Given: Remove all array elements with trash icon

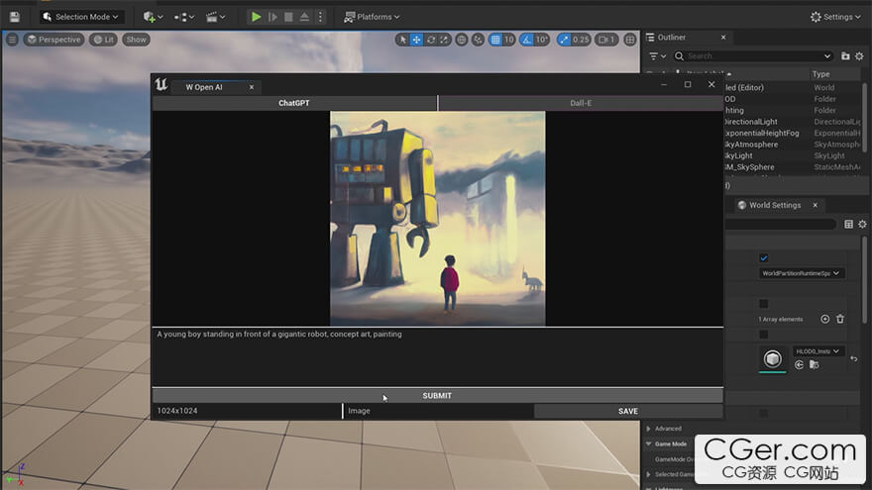Looking at the screenshot, I should click(x=840, y=319).
